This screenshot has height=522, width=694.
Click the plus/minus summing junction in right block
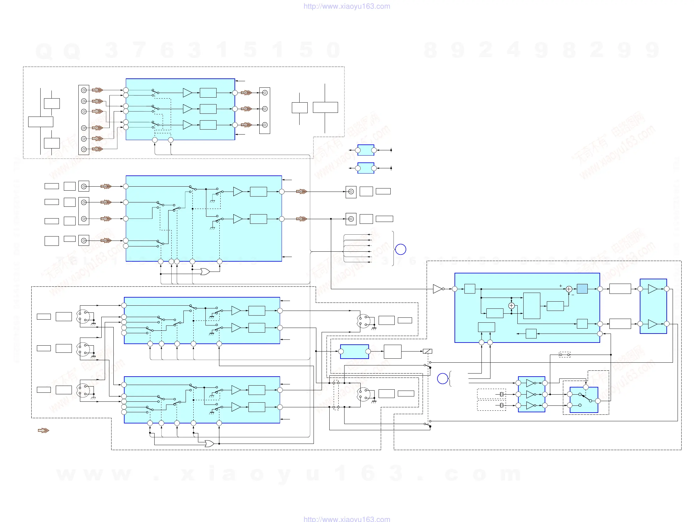click(x=569, y=289)
